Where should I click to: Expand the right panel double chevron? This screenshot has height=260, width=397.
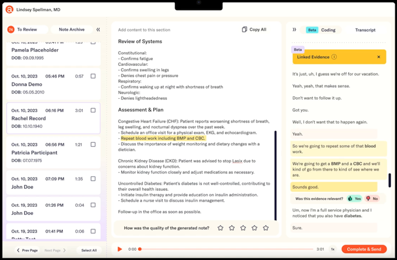pos(294,29)
